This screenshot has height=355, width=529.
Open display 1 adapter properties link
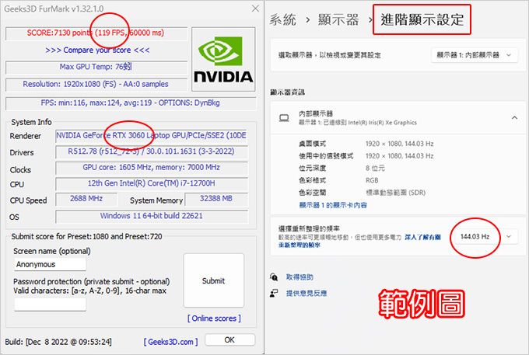[333, 205]
